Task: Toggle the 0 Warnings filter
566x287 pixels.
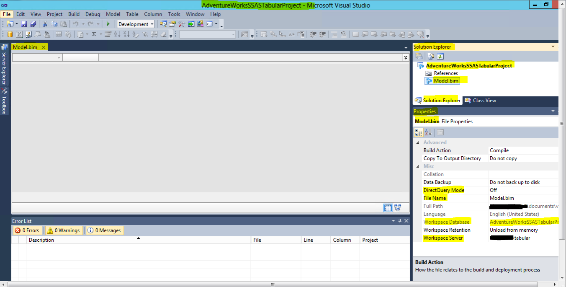Action: tap(64, 230)
